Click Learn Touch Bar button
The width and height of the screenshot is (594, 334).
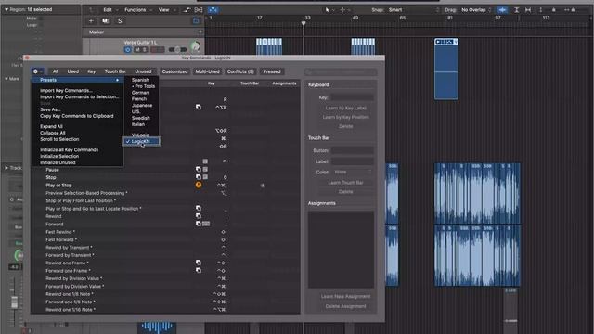click(346, 183)
